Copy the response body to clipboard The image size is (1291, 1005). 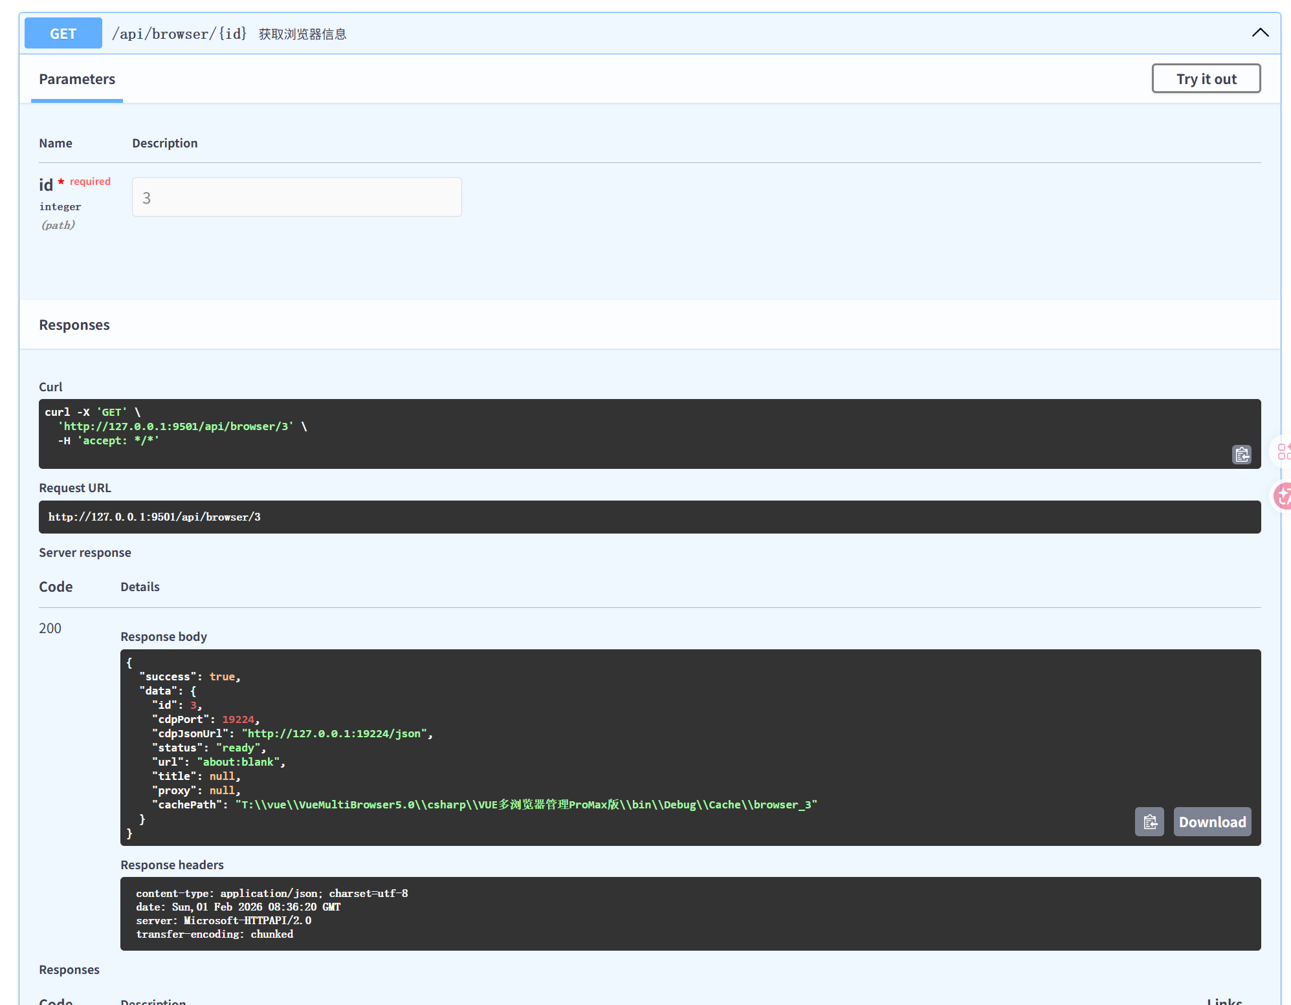tap(1149, 822)
